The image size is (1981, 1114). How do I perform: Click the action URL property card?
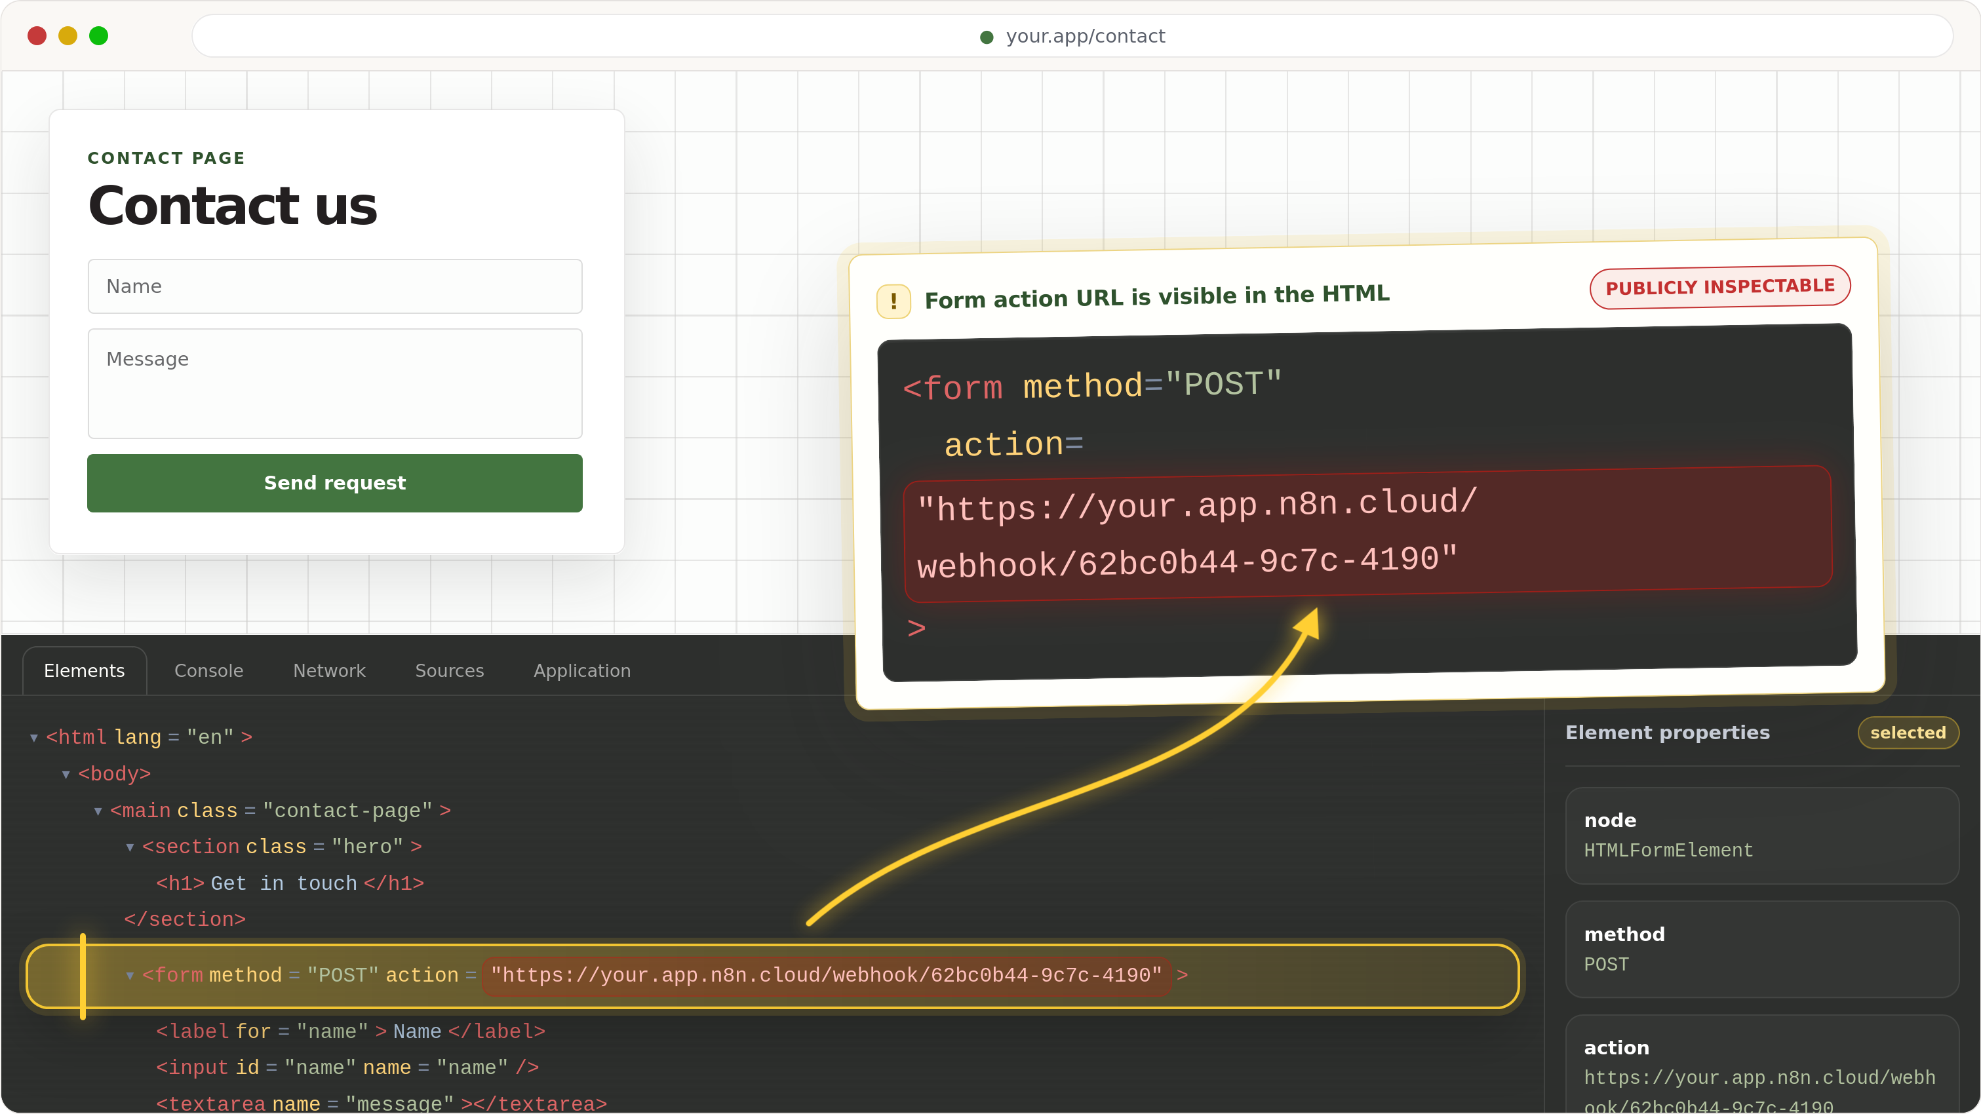(x=1762, y=1065)
